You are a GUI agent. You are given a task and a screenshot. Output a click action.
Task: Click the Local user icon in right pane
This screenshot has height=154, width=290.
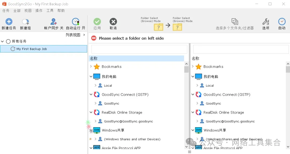pos(202,85)
